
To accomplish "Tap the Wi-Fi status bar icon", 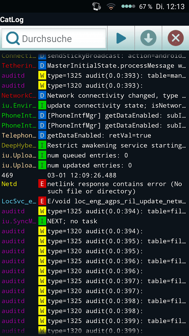I will point(111,6).
